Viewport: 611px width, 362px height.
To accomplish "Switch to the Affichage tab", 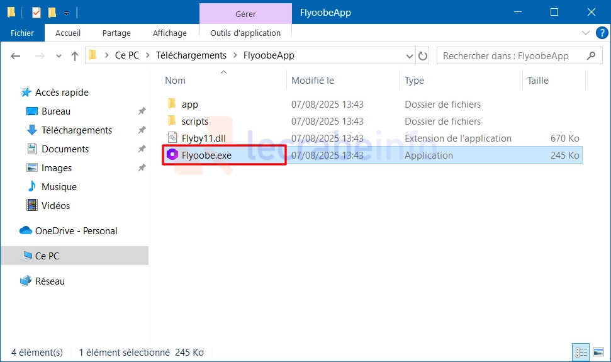I will 169,33.
